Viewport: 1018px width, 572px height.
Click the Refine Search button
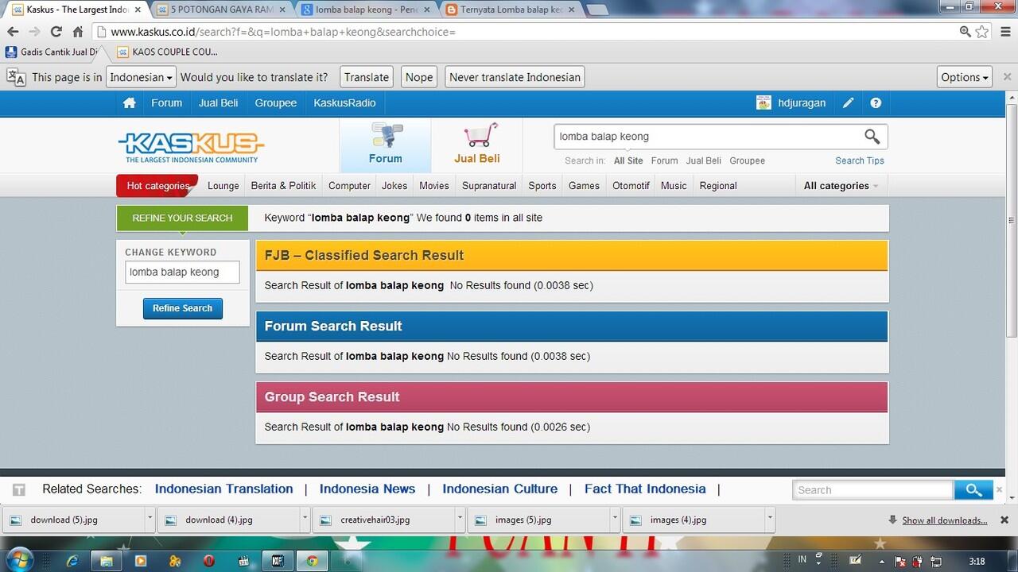182,308
